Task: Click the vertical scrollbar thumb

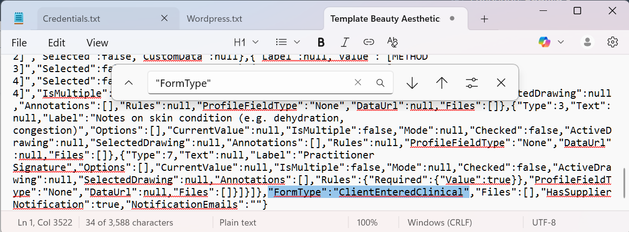Action: point(626,183)
